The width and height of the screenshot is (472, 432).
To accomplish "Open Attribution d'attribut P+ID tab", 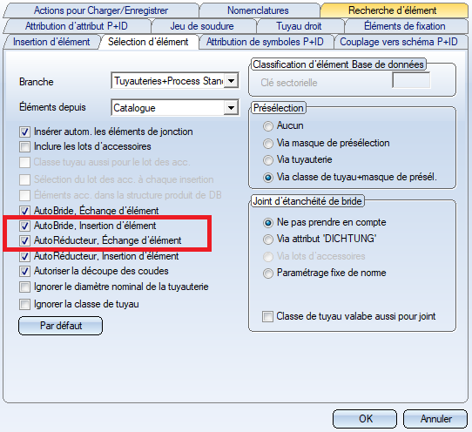I will click(x=77, y=26).
